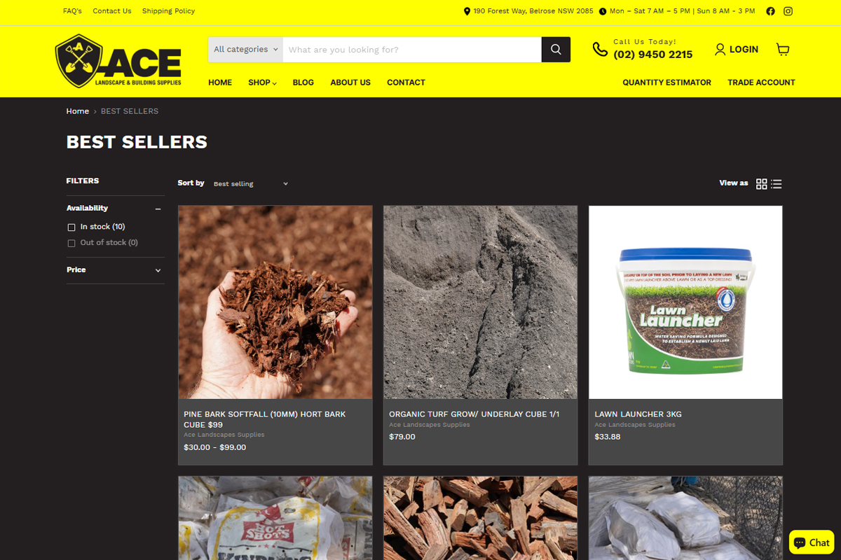Open the Chat widget
This screenshot has height=560, width=841.
click(812, 542)
